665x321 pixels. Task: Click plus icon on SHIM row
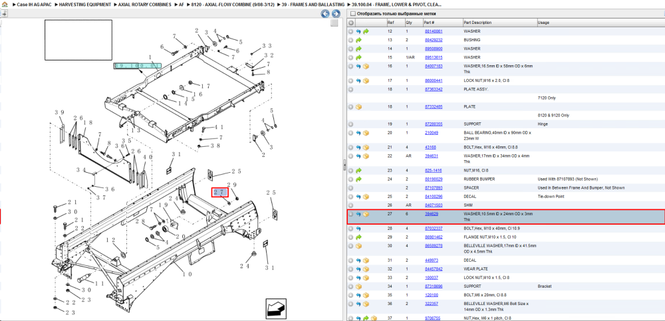[350, 205]
